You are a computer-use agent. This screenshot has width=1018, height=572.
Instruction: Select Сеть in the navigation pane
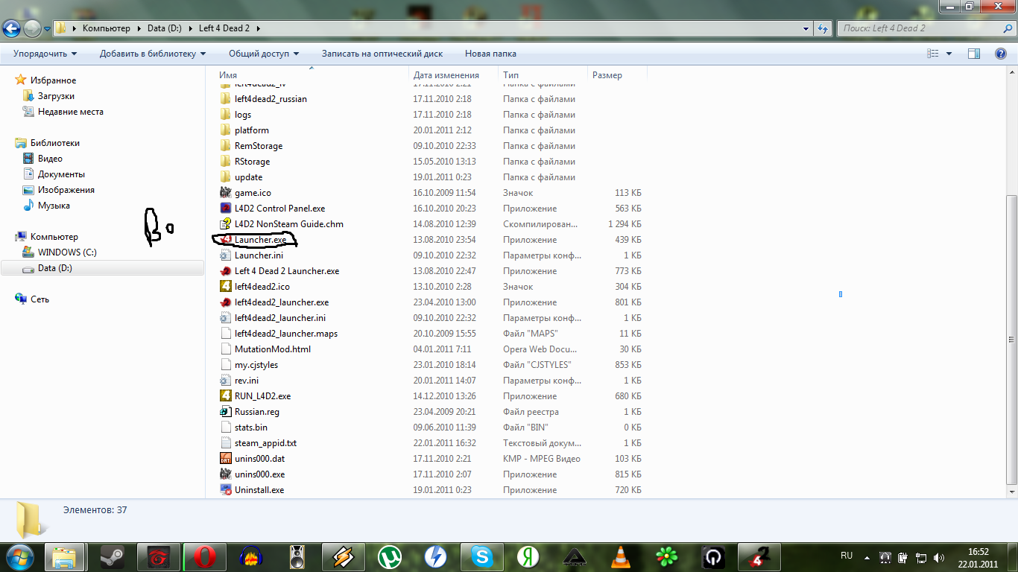39,299
